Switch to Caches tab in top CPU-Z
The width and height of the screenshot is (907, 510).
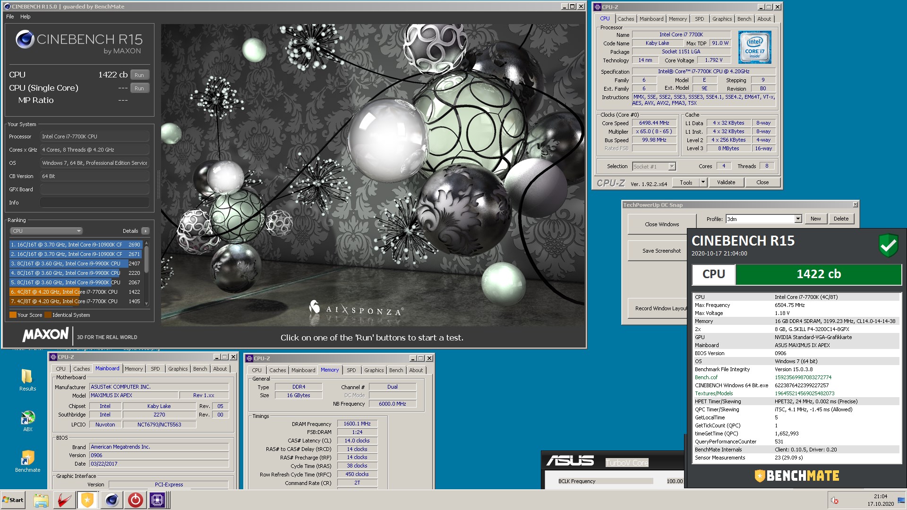click(x=625, y=19)
